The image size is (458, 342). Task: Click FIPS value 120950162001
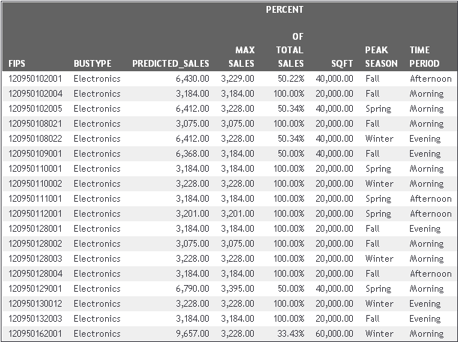35,334
